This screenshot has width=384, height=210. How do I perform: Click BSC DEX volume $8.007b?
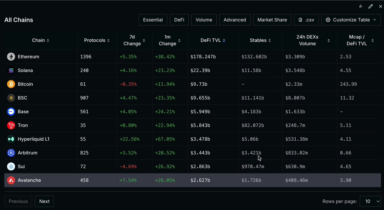coord(295,98)
